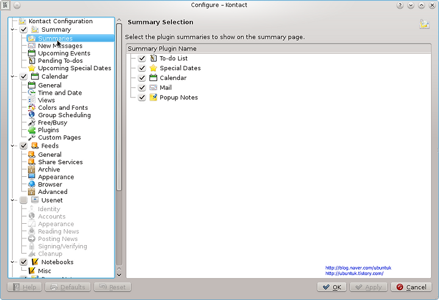Open the window menu icon in titlebar
Image resolution: width=439 pixels, height=300 pixels.
tap(5, 5)
